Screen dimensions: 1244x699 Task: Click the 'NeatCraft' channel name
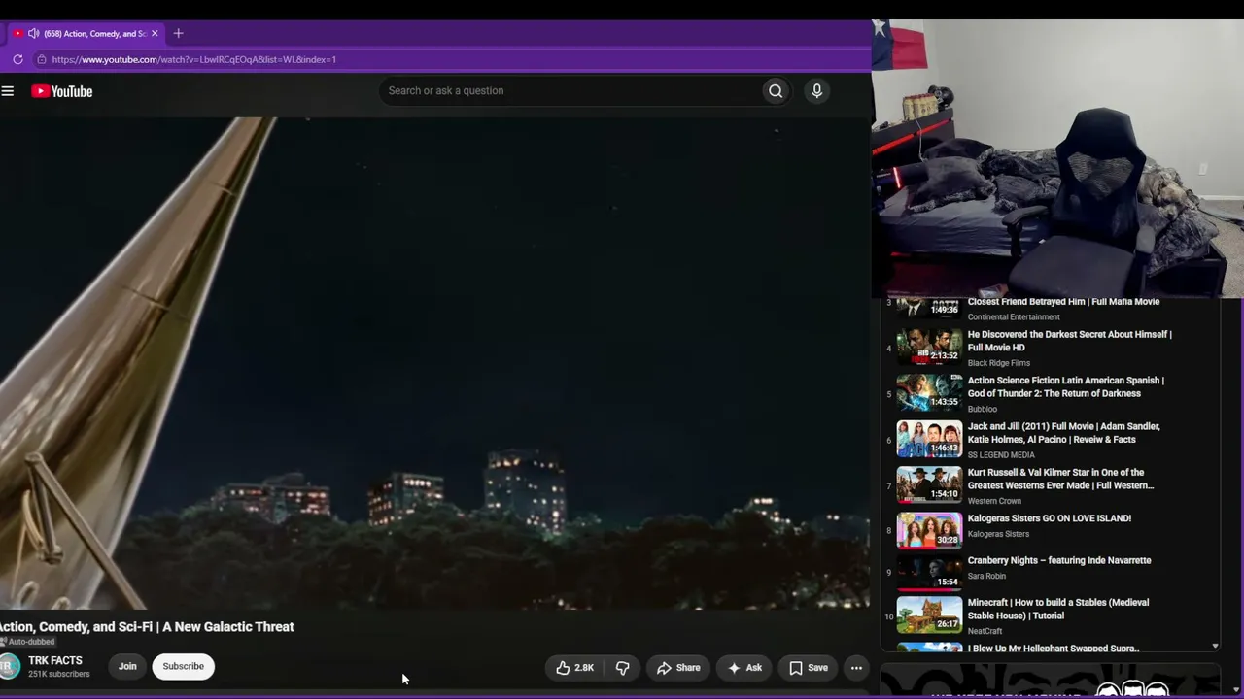(x=985, y=631)
